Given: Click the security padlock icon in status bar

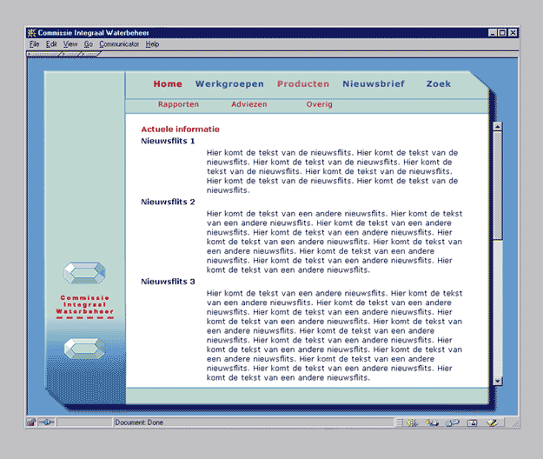Looking at the screenshot, I should pyautogui.click(x=31, y=422).
